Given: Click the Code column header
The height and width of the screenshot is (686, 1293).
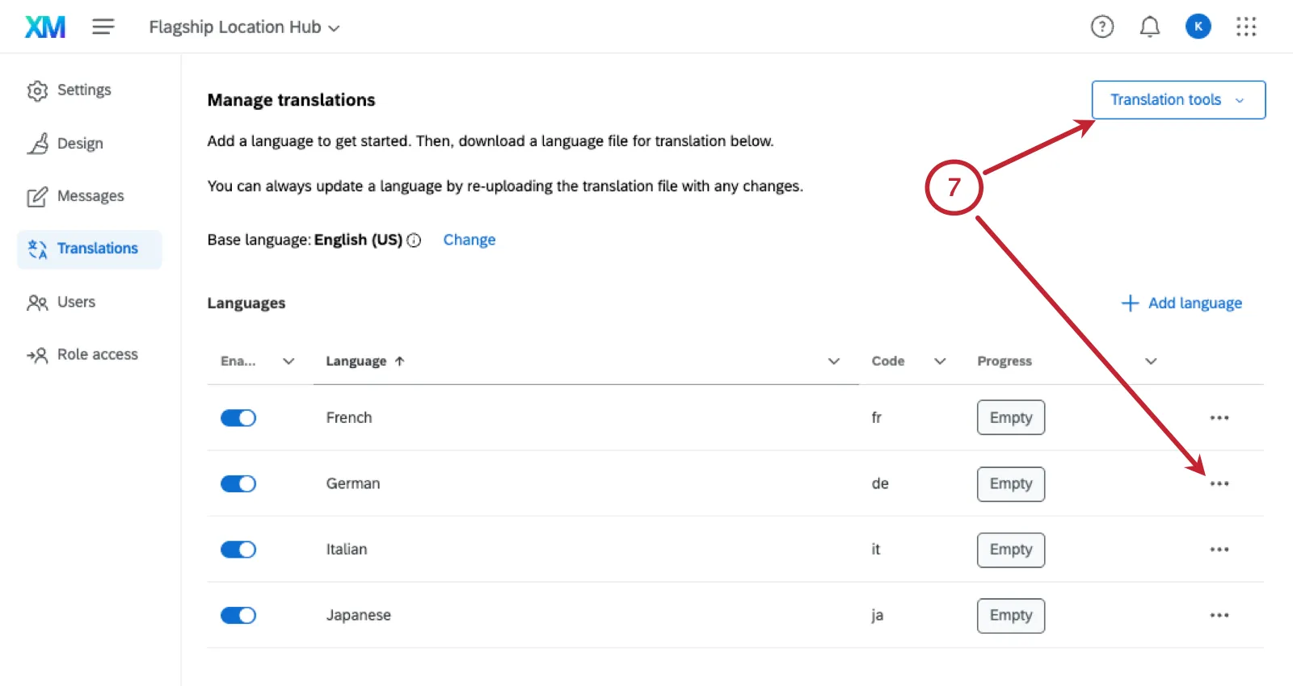Looking at the screenshot, I should pyautogui.click(x=888, y=362).
